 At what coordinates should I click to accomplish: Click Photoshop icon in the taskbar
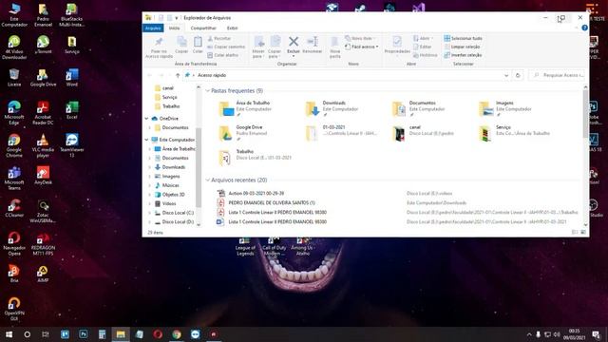[x=83, y=334]
